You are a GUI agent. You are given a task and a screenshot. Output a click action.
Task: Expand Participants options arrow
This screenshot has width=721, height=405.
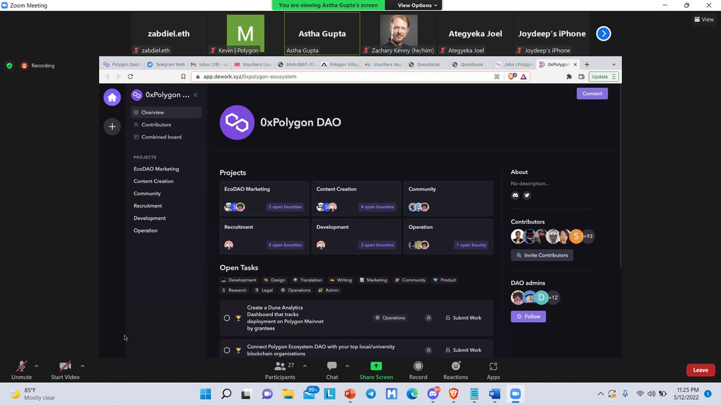tap(305, 365)
